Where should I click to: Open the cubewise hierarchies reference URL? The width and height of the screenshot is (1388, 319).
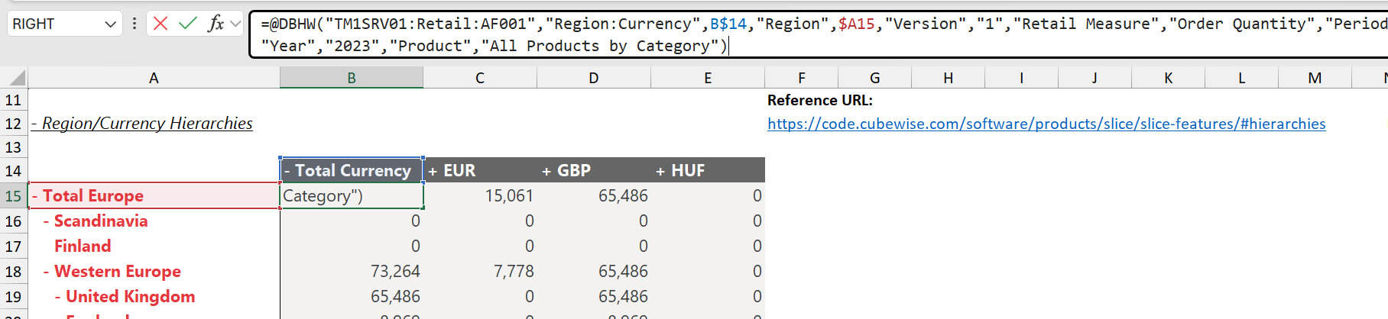(x=1046, y=124)
